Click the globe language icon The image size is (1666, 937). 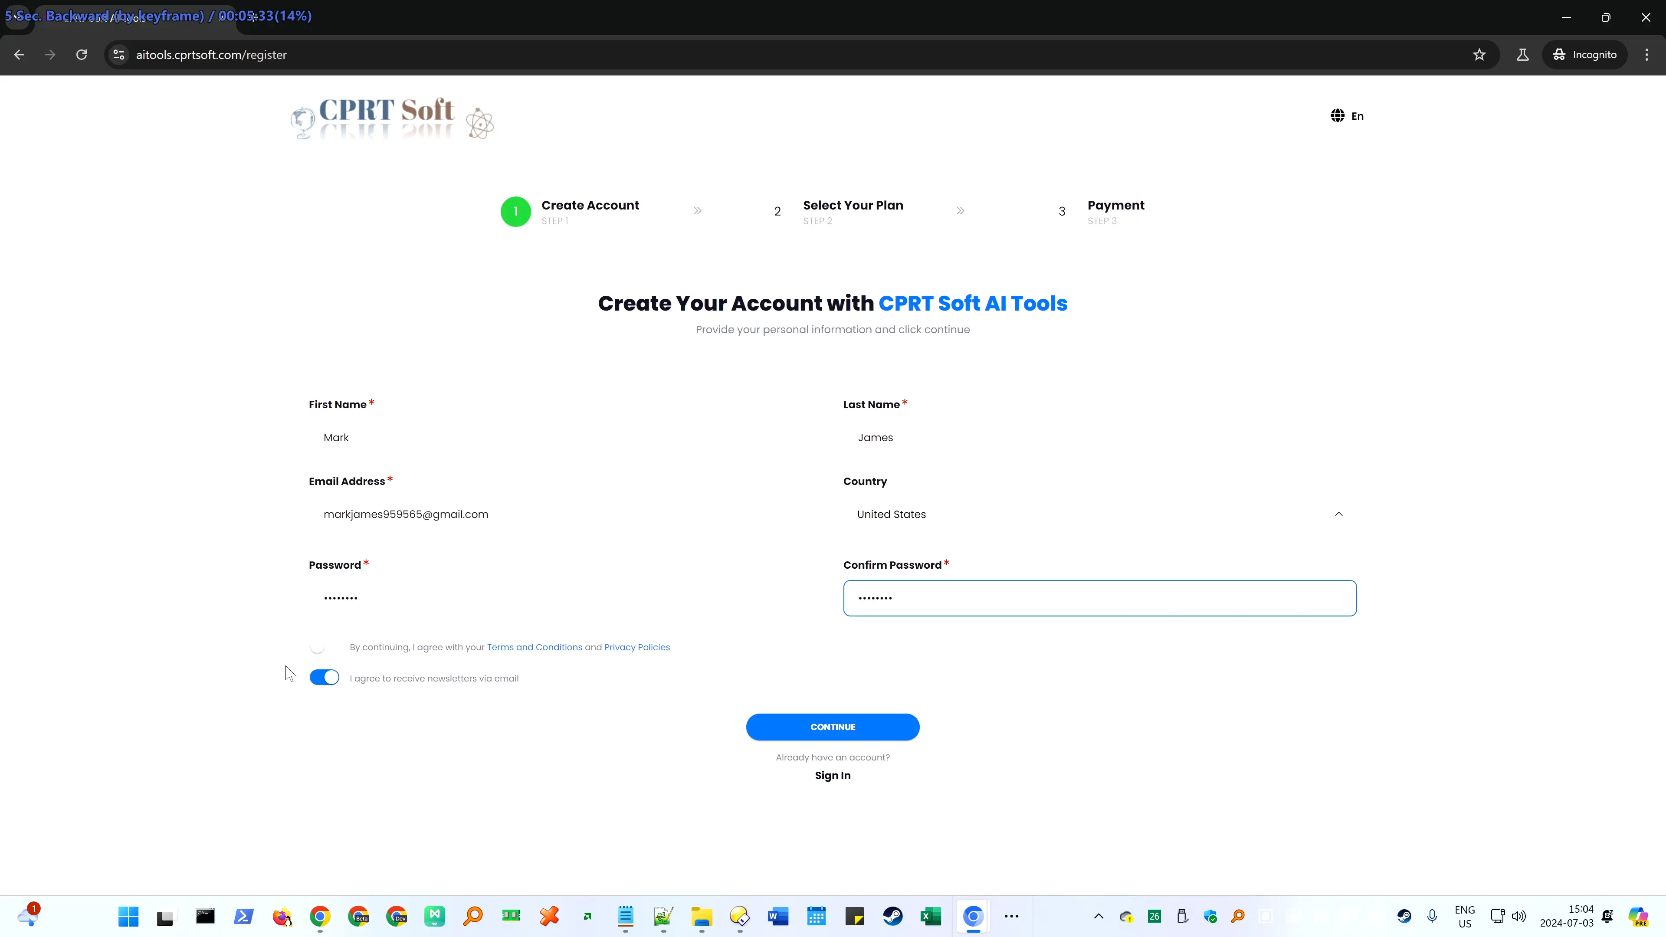1338,116
